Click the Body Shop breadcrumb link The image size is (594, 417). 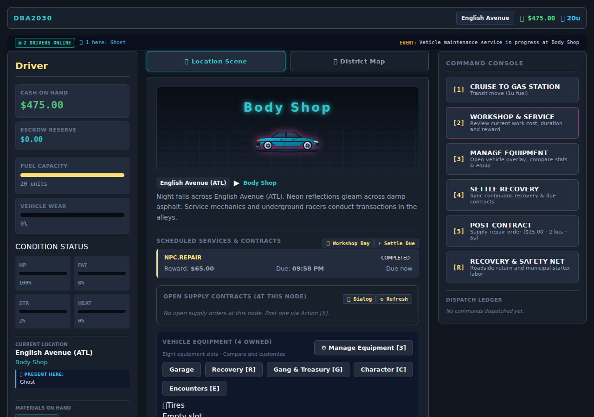[260, 183]
